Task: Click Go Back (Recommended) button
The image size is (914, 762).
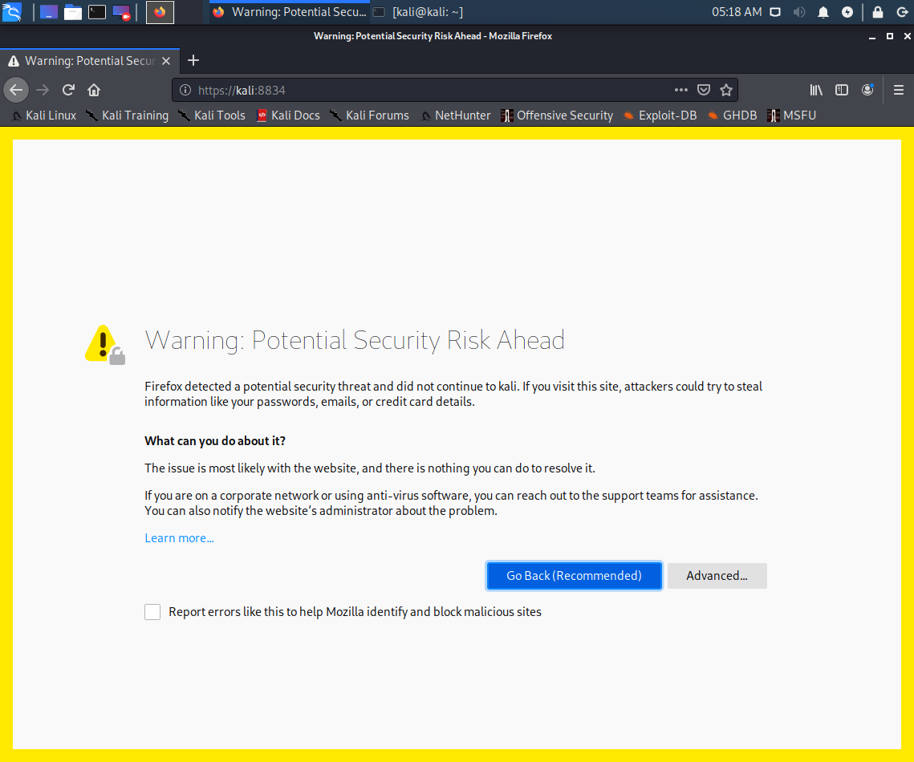Action: 574,576
